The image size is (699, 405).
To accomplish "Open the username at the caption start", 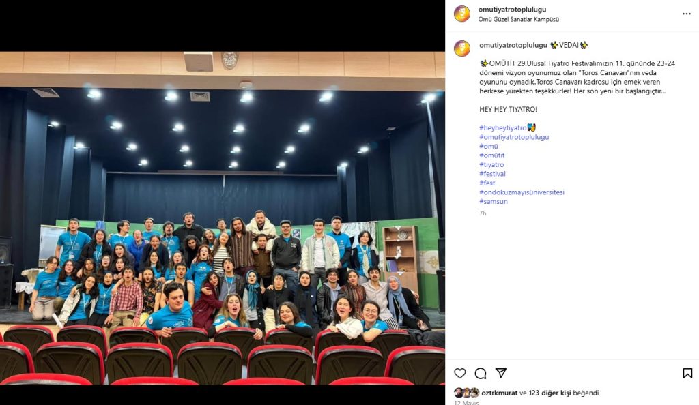I will [513, 45].
